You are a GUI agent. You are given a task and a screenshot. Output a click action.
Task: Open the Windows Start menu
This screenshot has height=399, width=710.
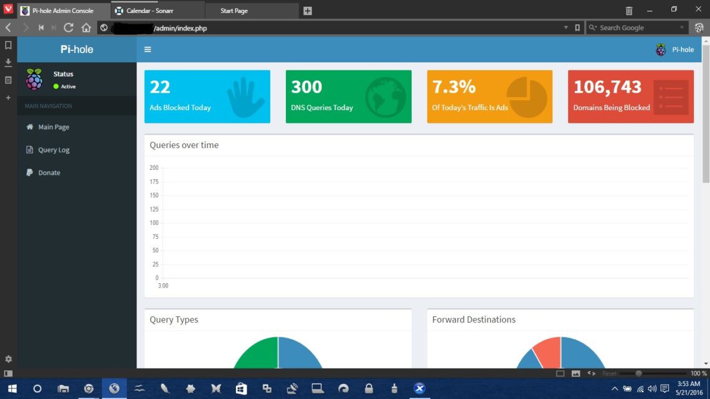[12, 388]
